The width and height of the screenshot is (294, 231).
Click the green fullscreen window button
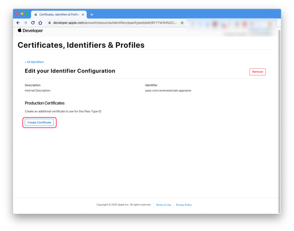[x=27, y=14]
